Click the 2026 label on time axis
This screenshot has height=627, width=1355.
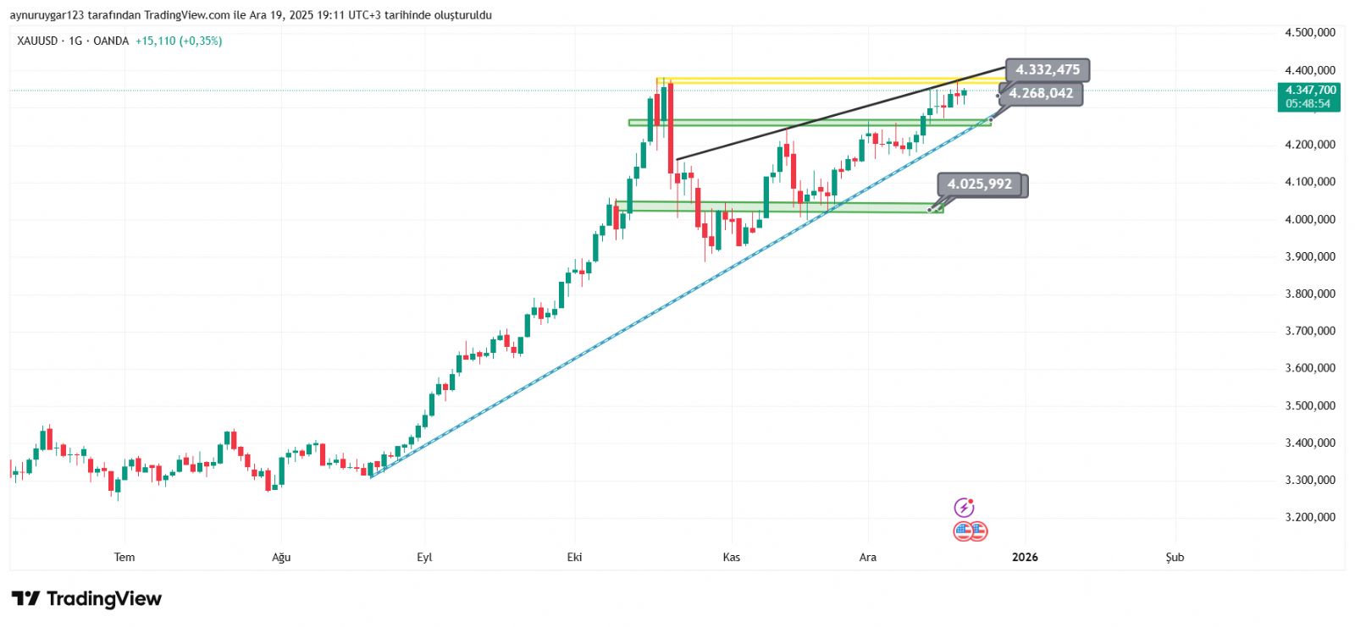tap(1025, 557)
